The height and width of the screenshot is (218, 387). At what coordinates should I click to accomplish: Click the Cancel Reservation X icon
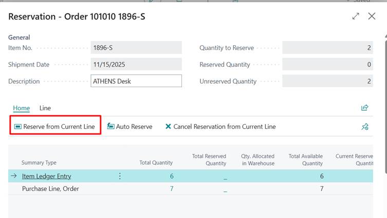[168, 127]
